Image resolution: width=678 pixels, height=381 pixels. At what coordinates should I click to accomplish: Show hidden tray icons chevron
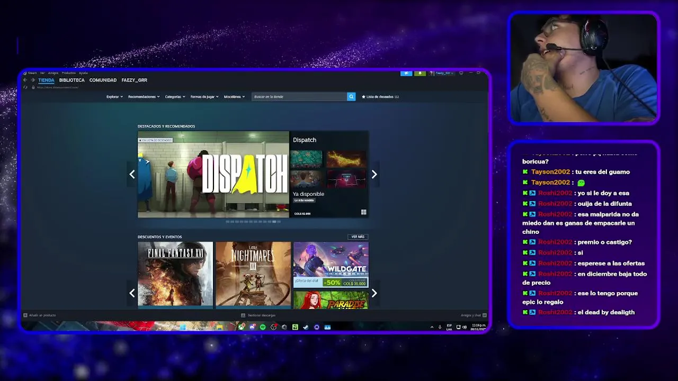(432, 327)
